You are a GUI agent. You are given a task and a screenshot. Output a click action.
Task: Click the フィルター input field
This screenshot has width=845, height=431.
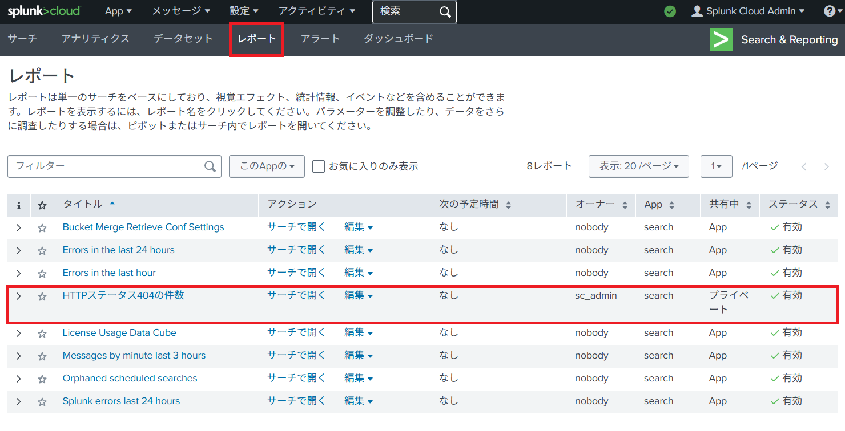(106, 166)
